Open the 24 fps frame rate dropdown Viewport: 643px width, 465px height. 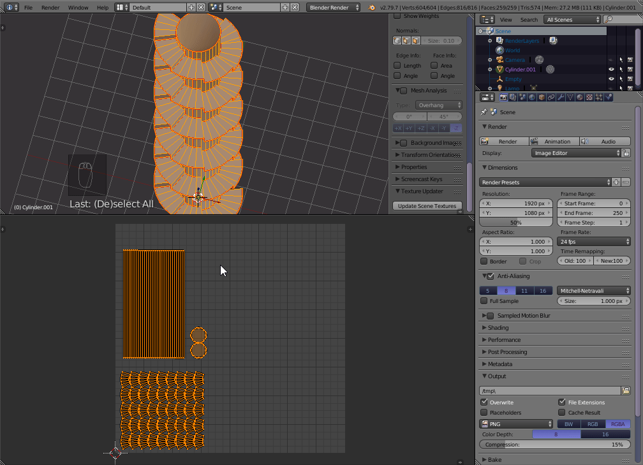[x=593, y=242]
